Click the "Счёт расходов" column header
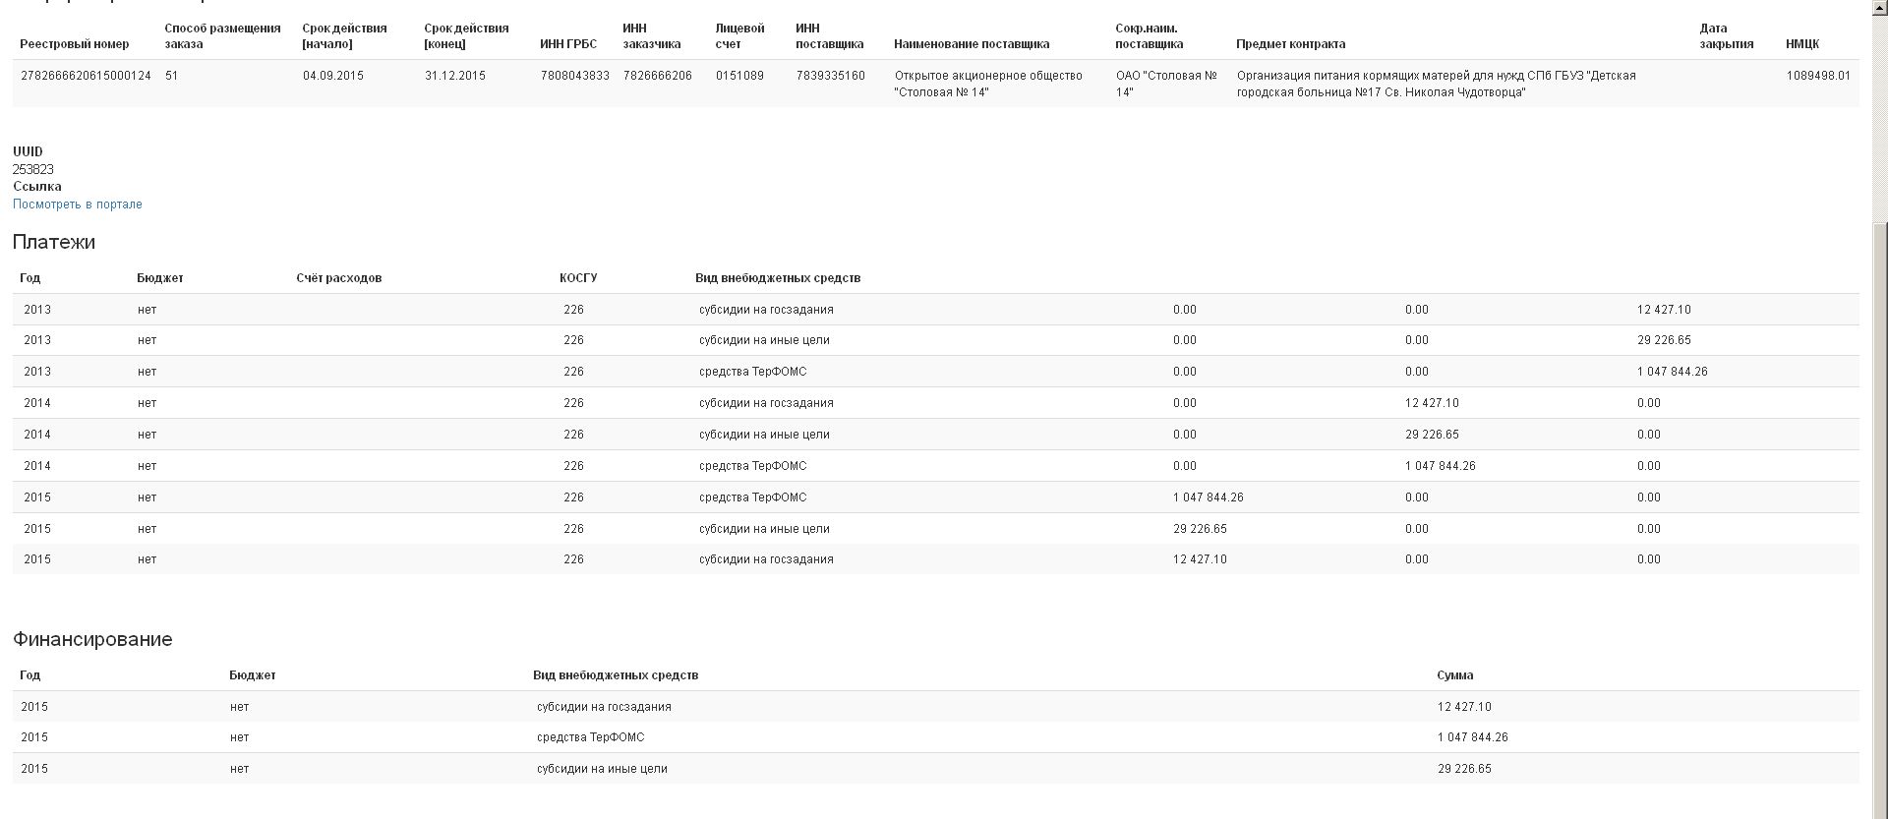 (x=339, y=278)
